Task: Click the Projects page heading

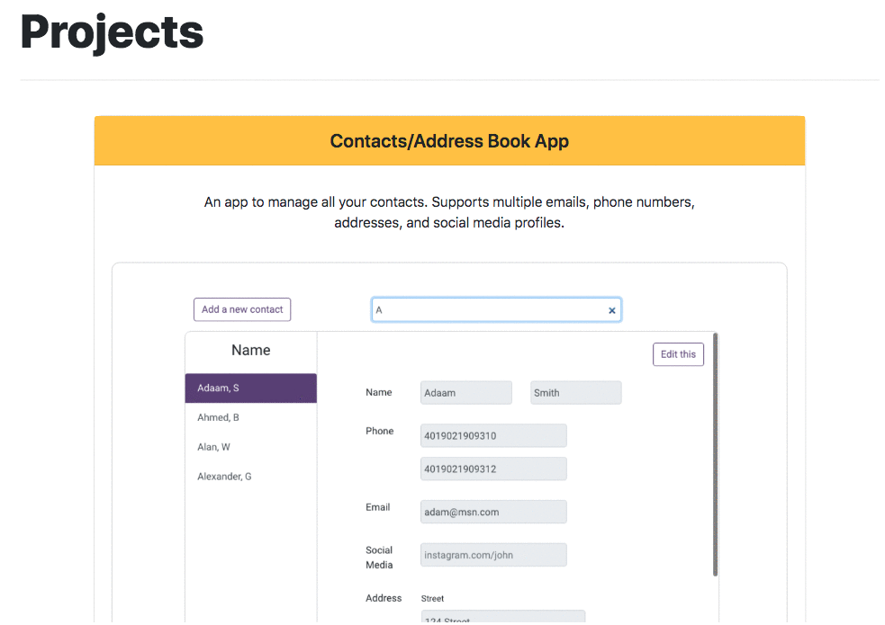Action: click(112, 32)
